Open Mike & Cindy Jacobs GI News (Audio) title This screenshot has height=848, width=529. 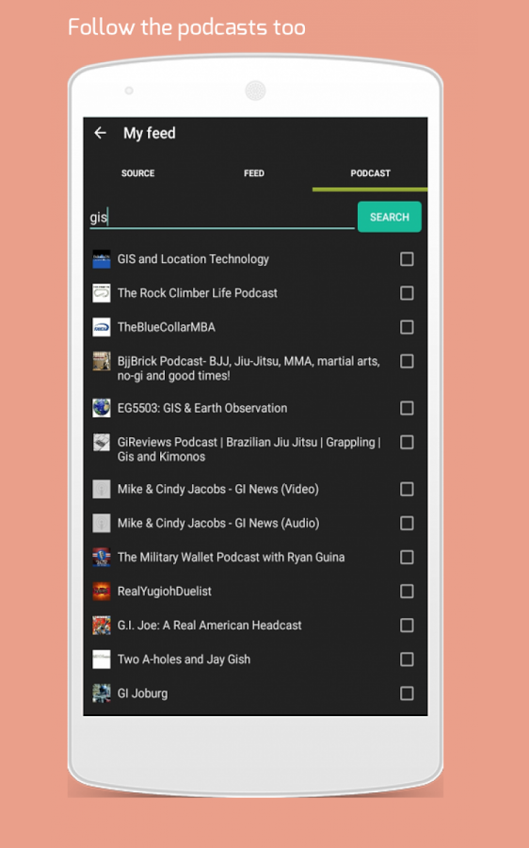click(218, 524)
